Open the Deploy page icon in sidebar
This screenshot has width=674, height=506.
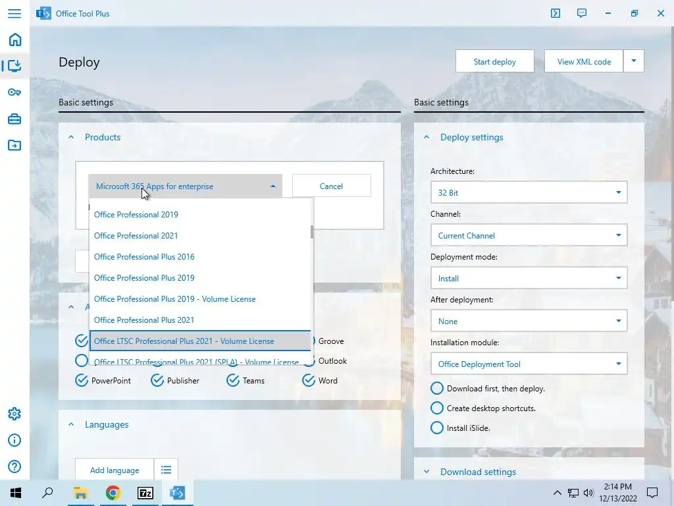click(14, 66)
